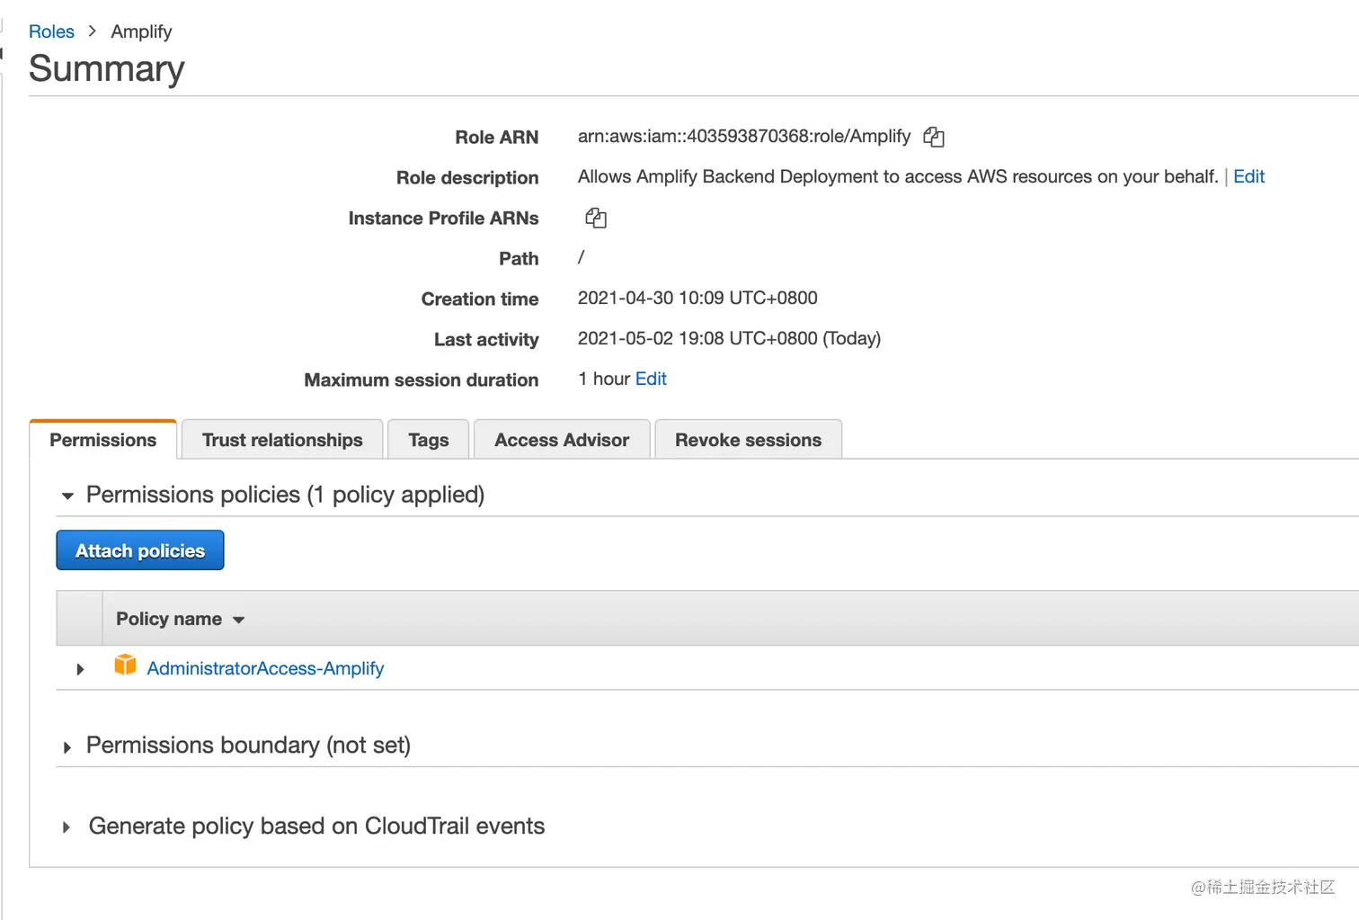Screen dimensions: 1359x920
Task: Edit the role description
Action: pos(1248,176)
